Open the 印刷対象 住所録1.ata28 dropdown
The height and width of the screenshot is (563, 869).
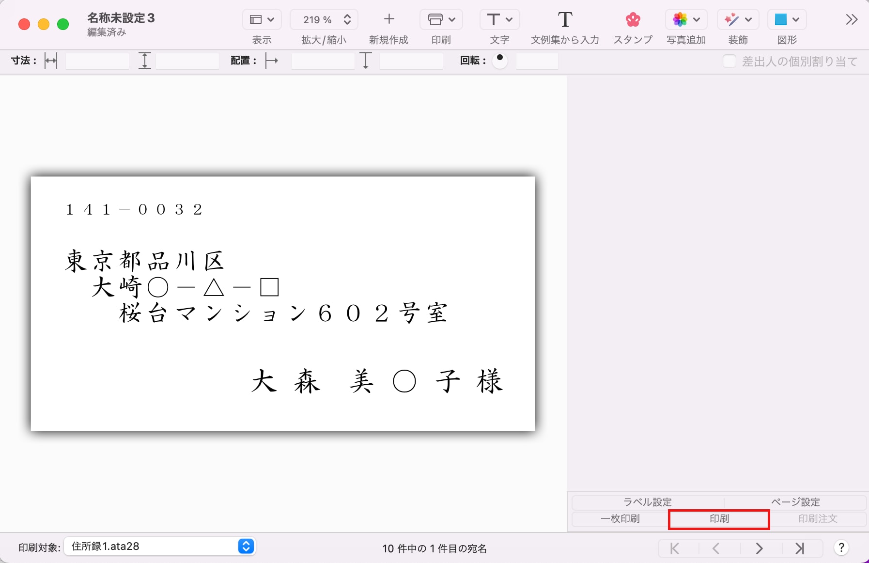[x=160, y=546]
